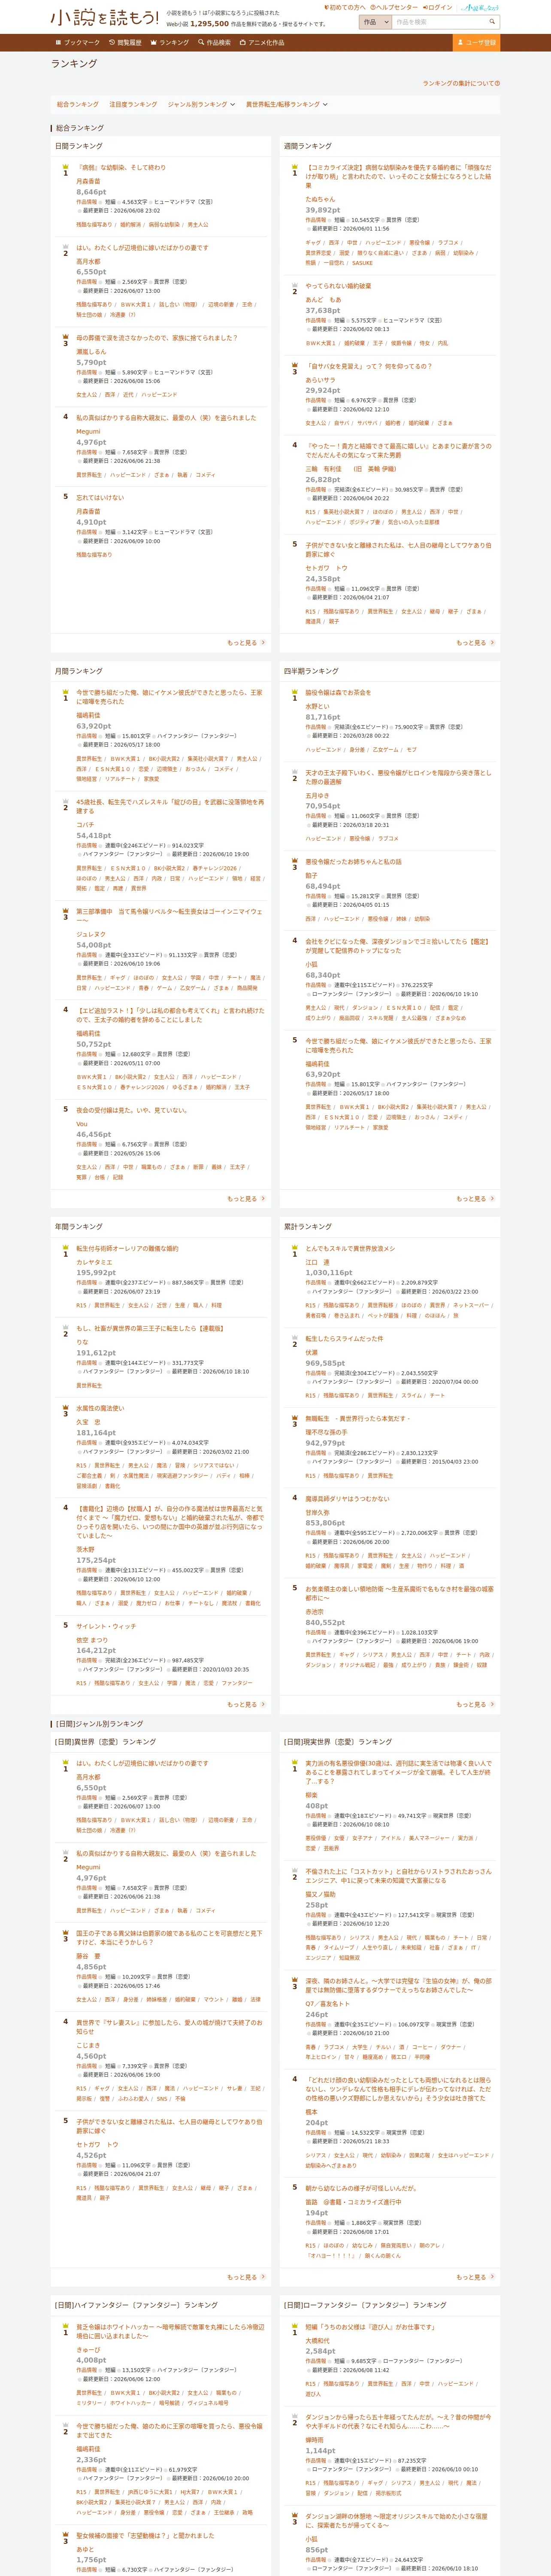Image resolution: width=551 pixels, height=2576 pixels.
Task: Click author 理不尽な孫の手
Action: click(326, 1432)
